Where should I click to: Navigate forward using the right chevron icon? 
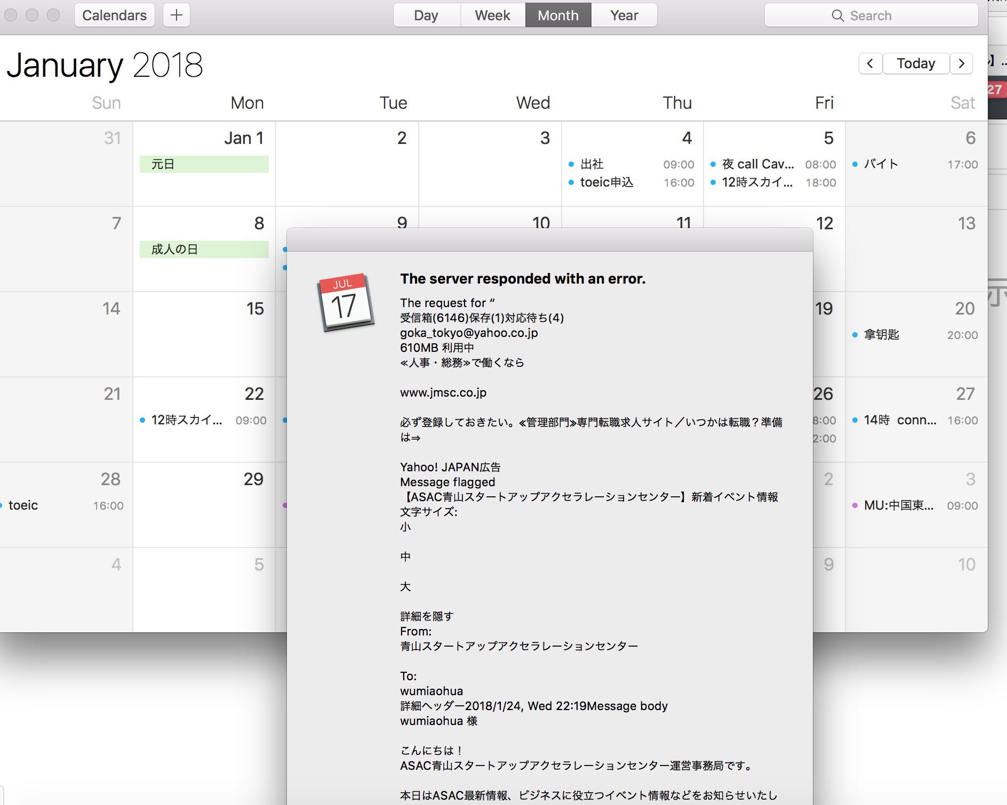pyautogui.click(x=962, y=63)
